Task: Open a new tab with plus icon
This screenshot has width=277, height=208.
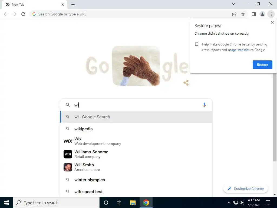Action: 73,5
